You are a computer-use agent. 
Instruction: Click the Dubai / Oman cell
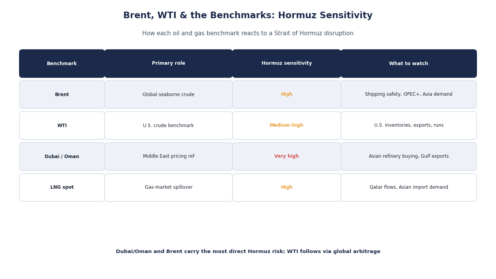click(62, 157)
